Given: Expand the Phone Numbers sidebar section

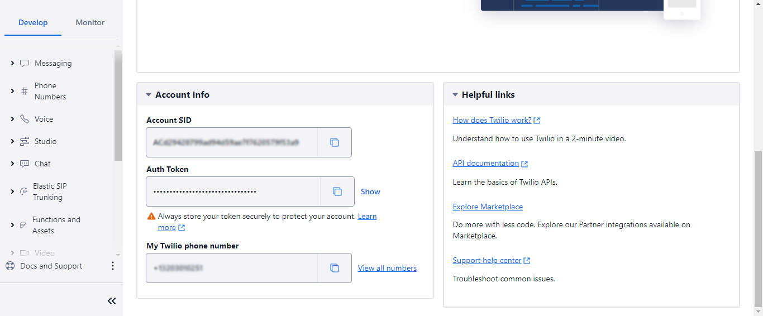Looking at the screenshot, I should [12, 91].
